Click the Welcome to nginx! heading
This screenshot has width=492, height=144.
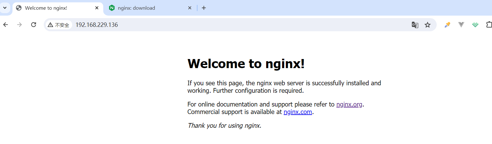tap(246, 64)
